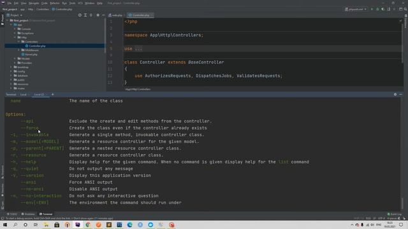Open Microsoft Store from taskbar
Image resolution: width=408 pixels, height=229 pixels.
tap(57, 225)
